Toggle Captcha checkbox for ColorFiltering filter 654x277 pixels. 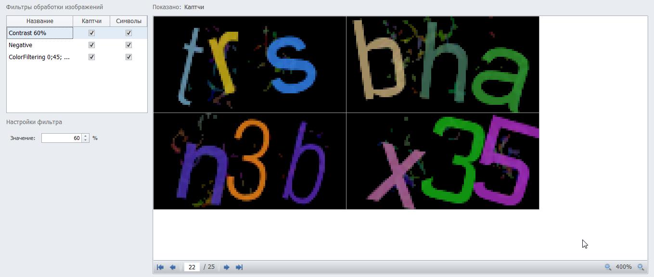(92, 57)
